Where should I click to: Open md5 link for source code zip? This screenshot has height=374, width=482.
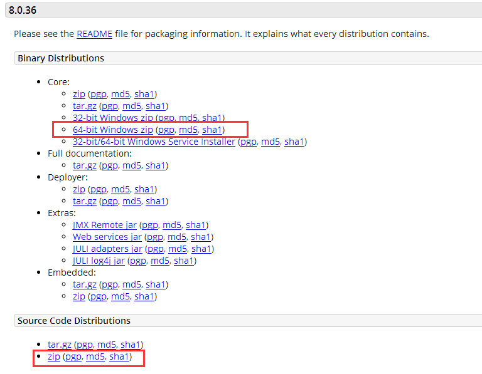pyautogui.click(x=95, y=356)
